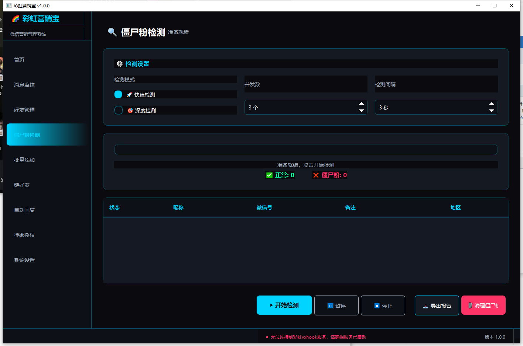Image resolution: width=523 pixels, height=346 pixels.
Task: Sort by the 微信号 column header
Action: coord(264,207)
